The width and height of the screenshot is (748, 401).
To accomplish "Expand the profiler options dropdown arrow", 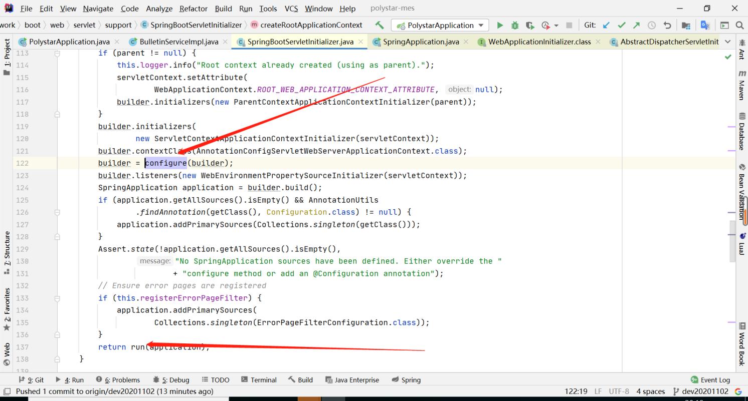I will [x=555, y=25].
